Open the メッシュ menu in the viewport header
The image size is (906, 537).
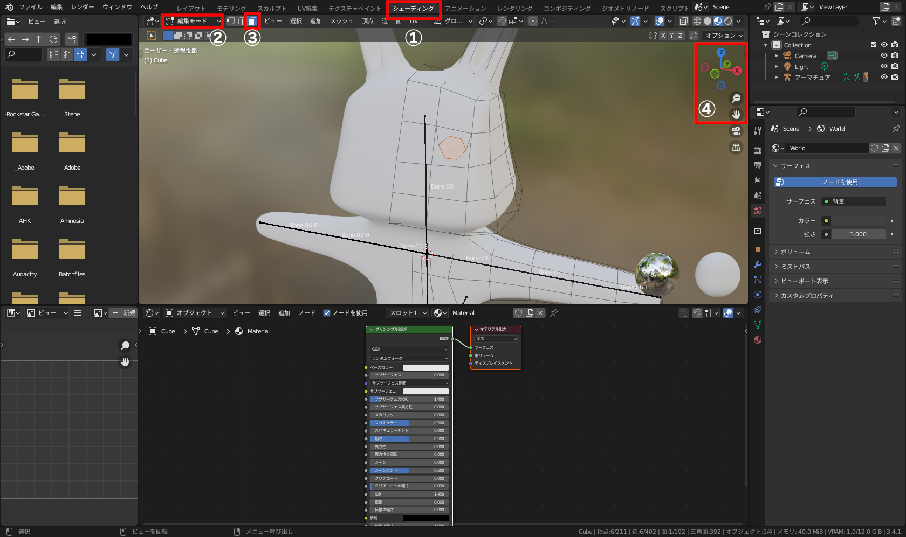(341, 21)
